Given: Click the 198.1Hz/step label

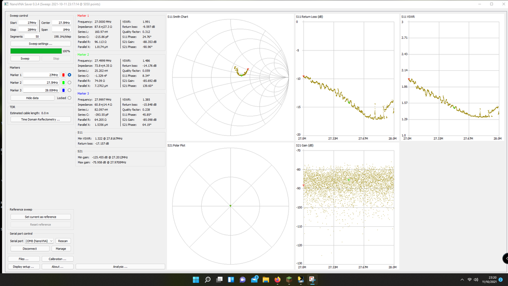Looking at the screenshot, I should 62,37.
